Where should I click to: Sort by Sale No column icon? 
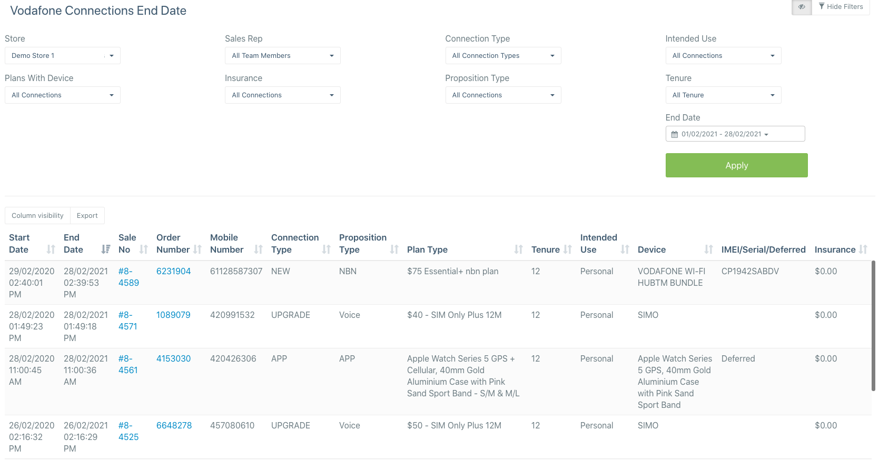coord(143,249)
